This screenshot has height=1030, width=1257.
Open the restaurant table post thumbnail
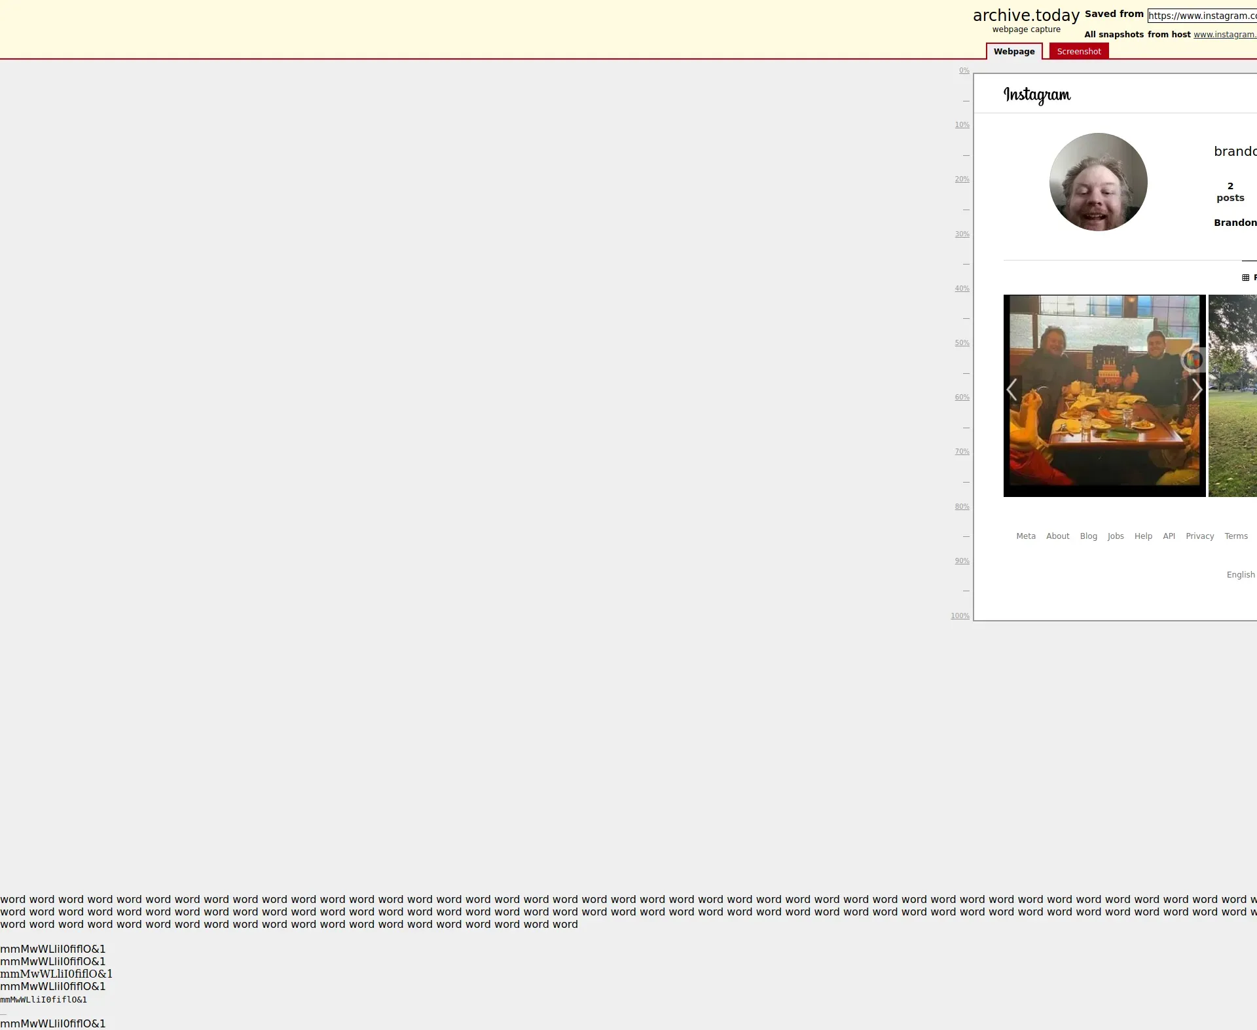click(1104, 395)
